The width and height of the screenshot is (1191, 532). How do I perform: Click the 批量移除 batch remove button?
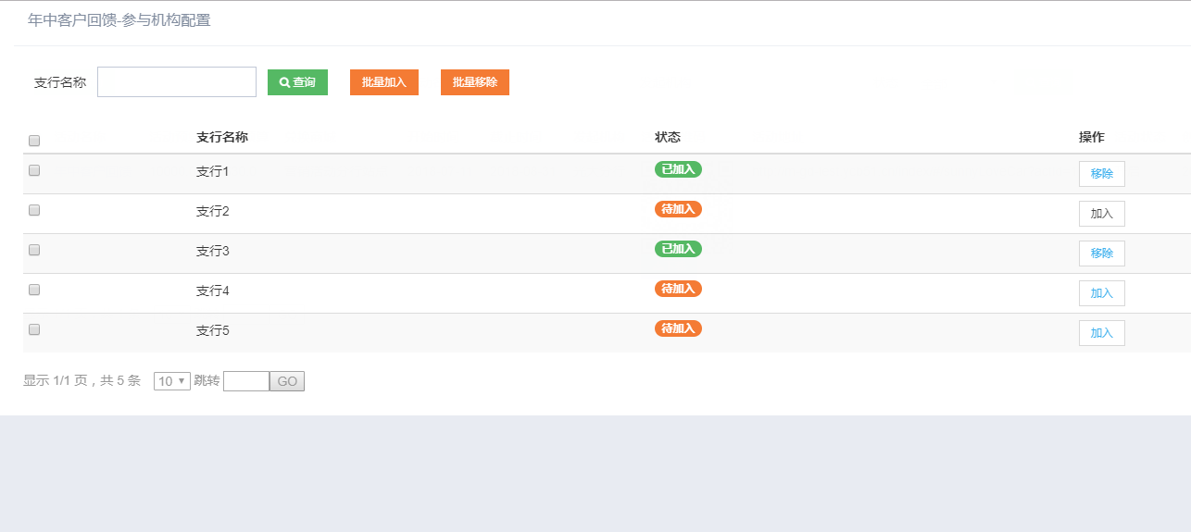[475, 82]
